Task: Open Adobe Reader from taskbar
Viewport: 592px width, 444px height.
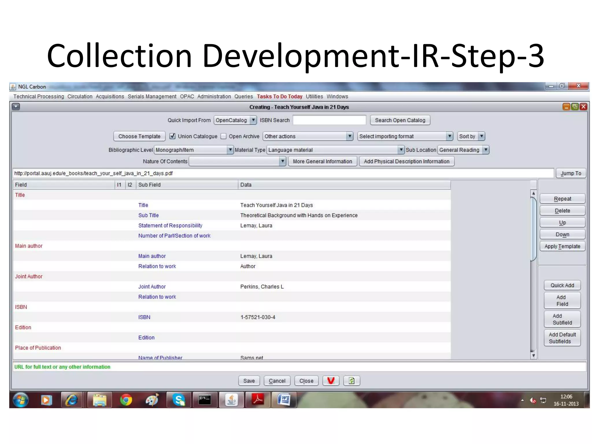Action: tap(258, 400)
